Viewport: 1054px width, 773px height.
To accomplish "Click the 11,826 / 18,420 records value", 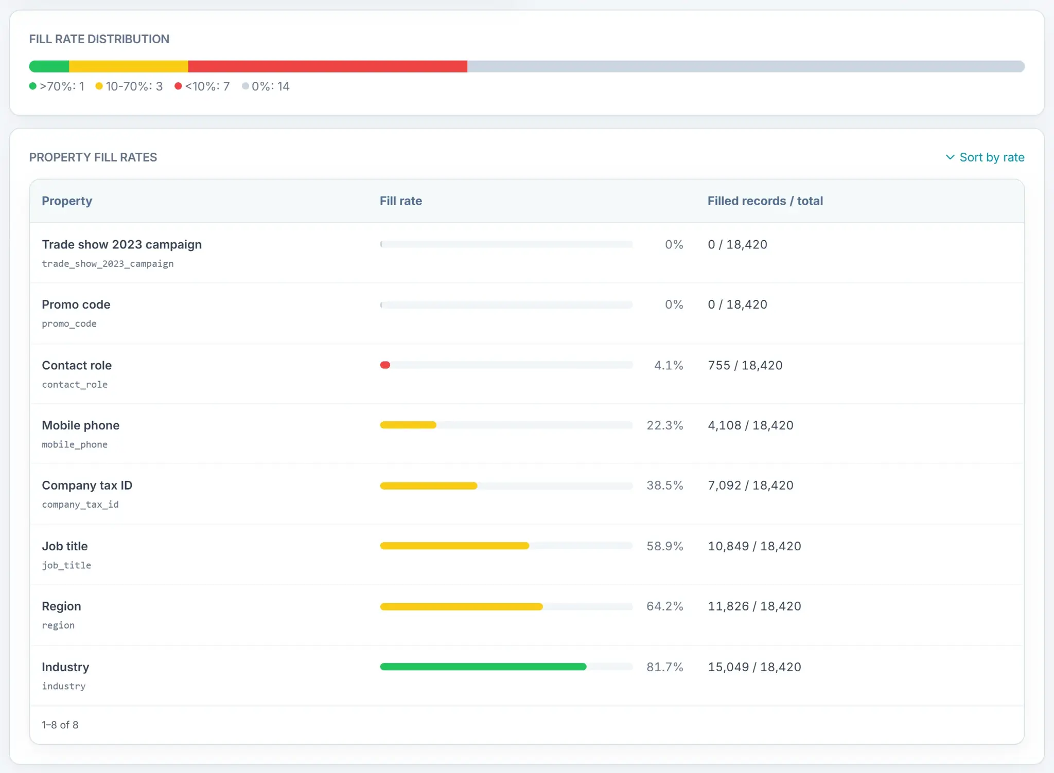I will [x=754, y=606].
